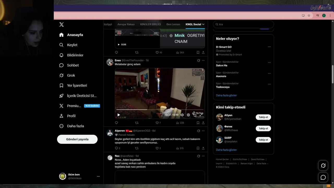
Task: Repost Enes post
Action: point(137,123)
